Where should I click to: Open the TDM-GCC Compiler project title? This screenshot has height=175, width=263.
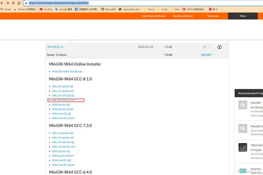pyautogui.click(x=257, y=147)
